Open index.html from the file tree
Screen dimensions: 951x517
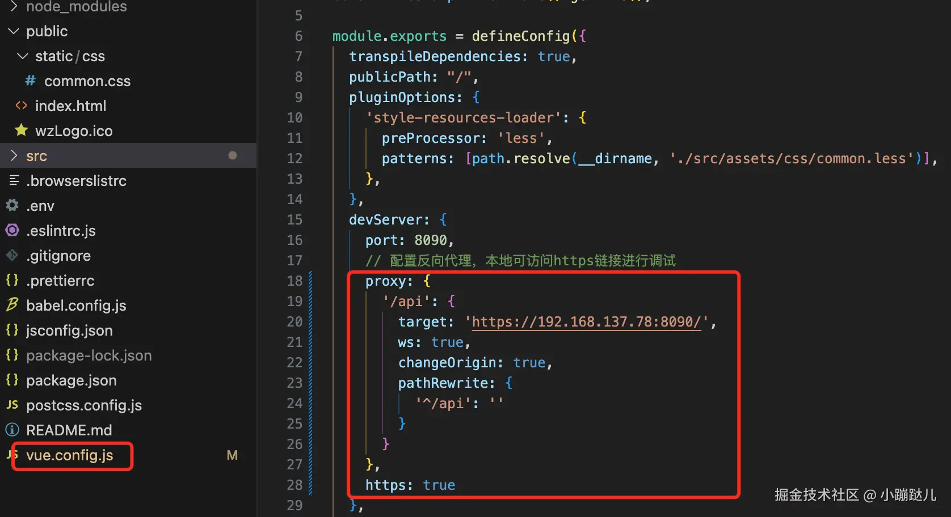[x=71, y=106]
